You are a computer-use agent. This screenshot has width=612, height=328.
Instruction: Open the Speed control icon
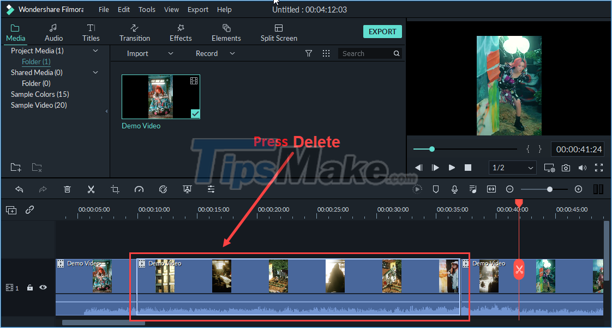click(x=139, y=189)
